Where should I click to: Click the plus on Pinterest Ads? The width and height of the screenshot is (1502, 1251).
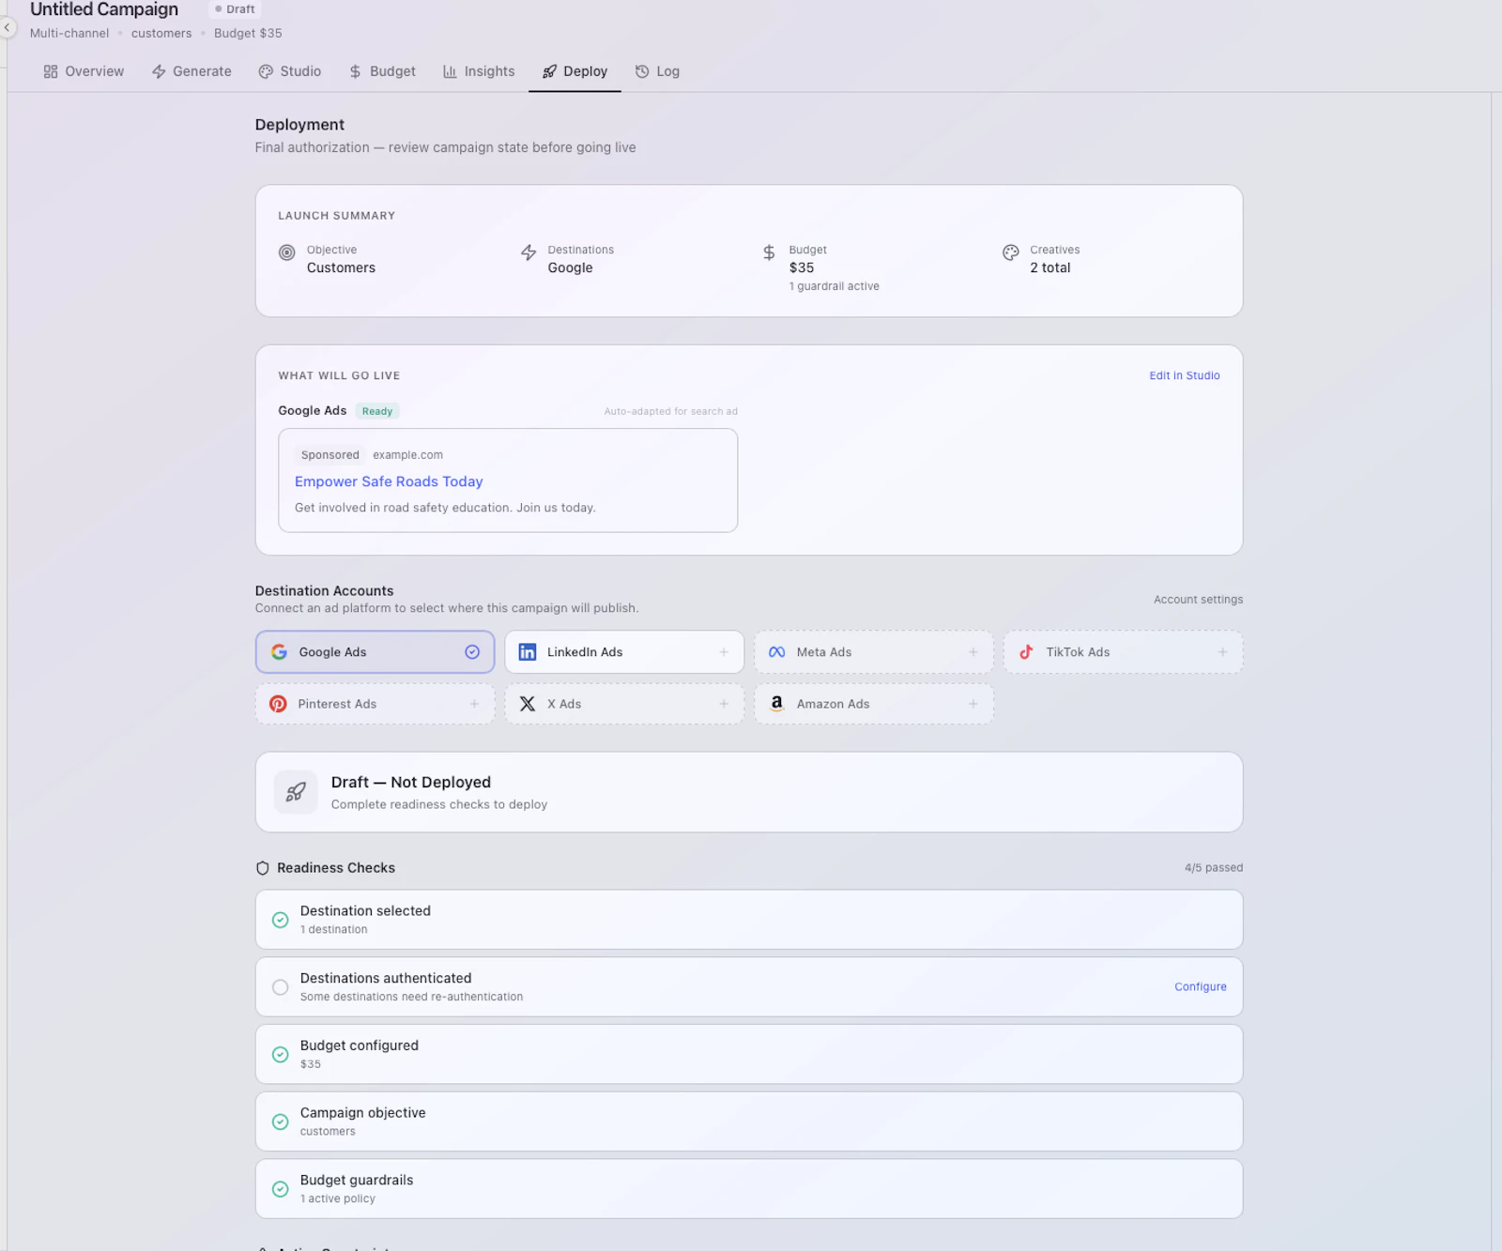475,704
